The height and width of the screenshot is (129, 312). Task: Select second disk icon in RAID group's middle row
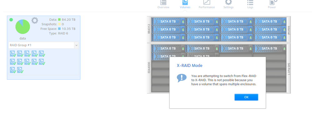[x=20, y=62]
